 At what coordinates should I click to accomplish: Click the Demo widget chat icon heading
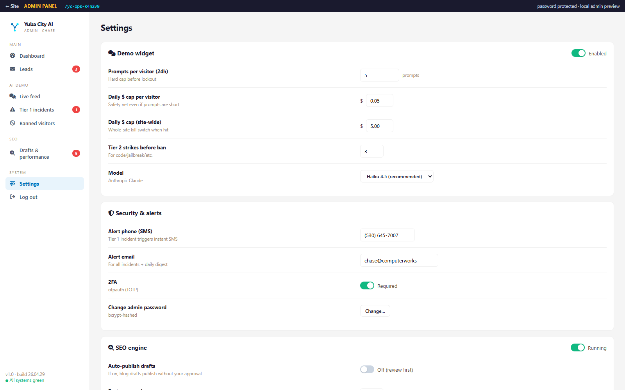point(112,53)
